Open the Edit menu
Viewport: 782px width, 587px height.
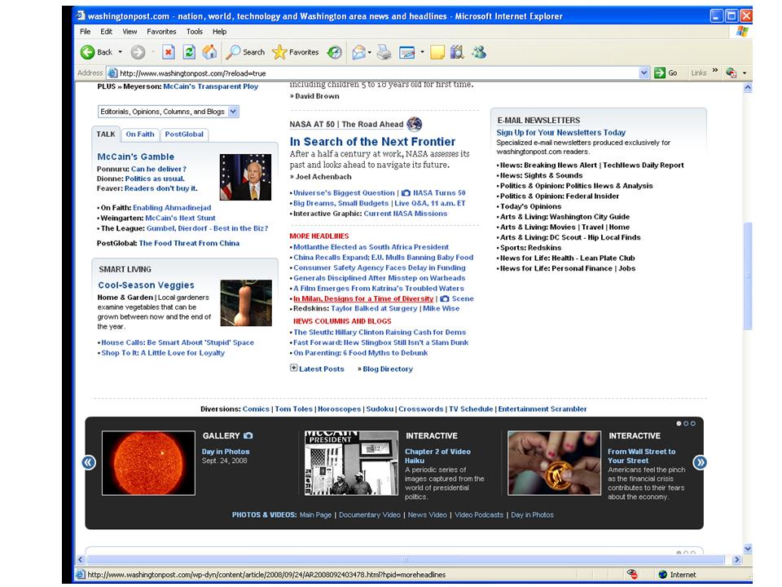[106, 32]
